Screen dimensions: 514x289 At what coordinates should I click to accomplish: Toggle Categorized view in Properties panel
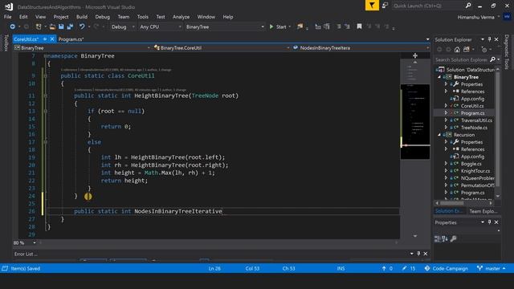[437, 238]
